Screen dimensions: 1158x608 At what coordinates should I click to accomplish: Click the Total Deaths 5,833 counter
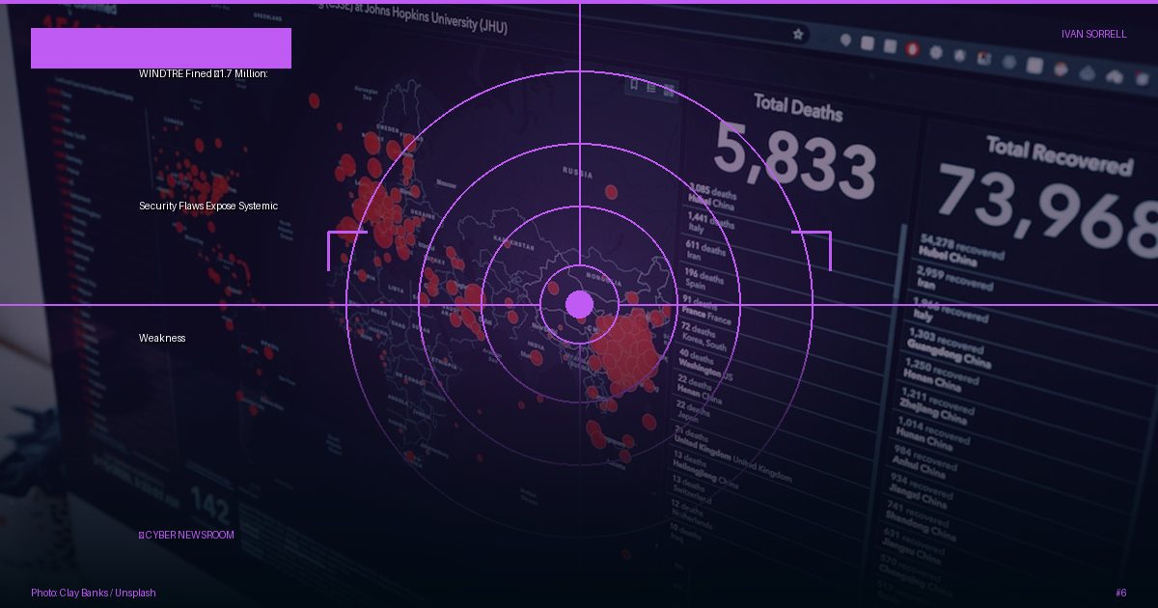point(795,144)
